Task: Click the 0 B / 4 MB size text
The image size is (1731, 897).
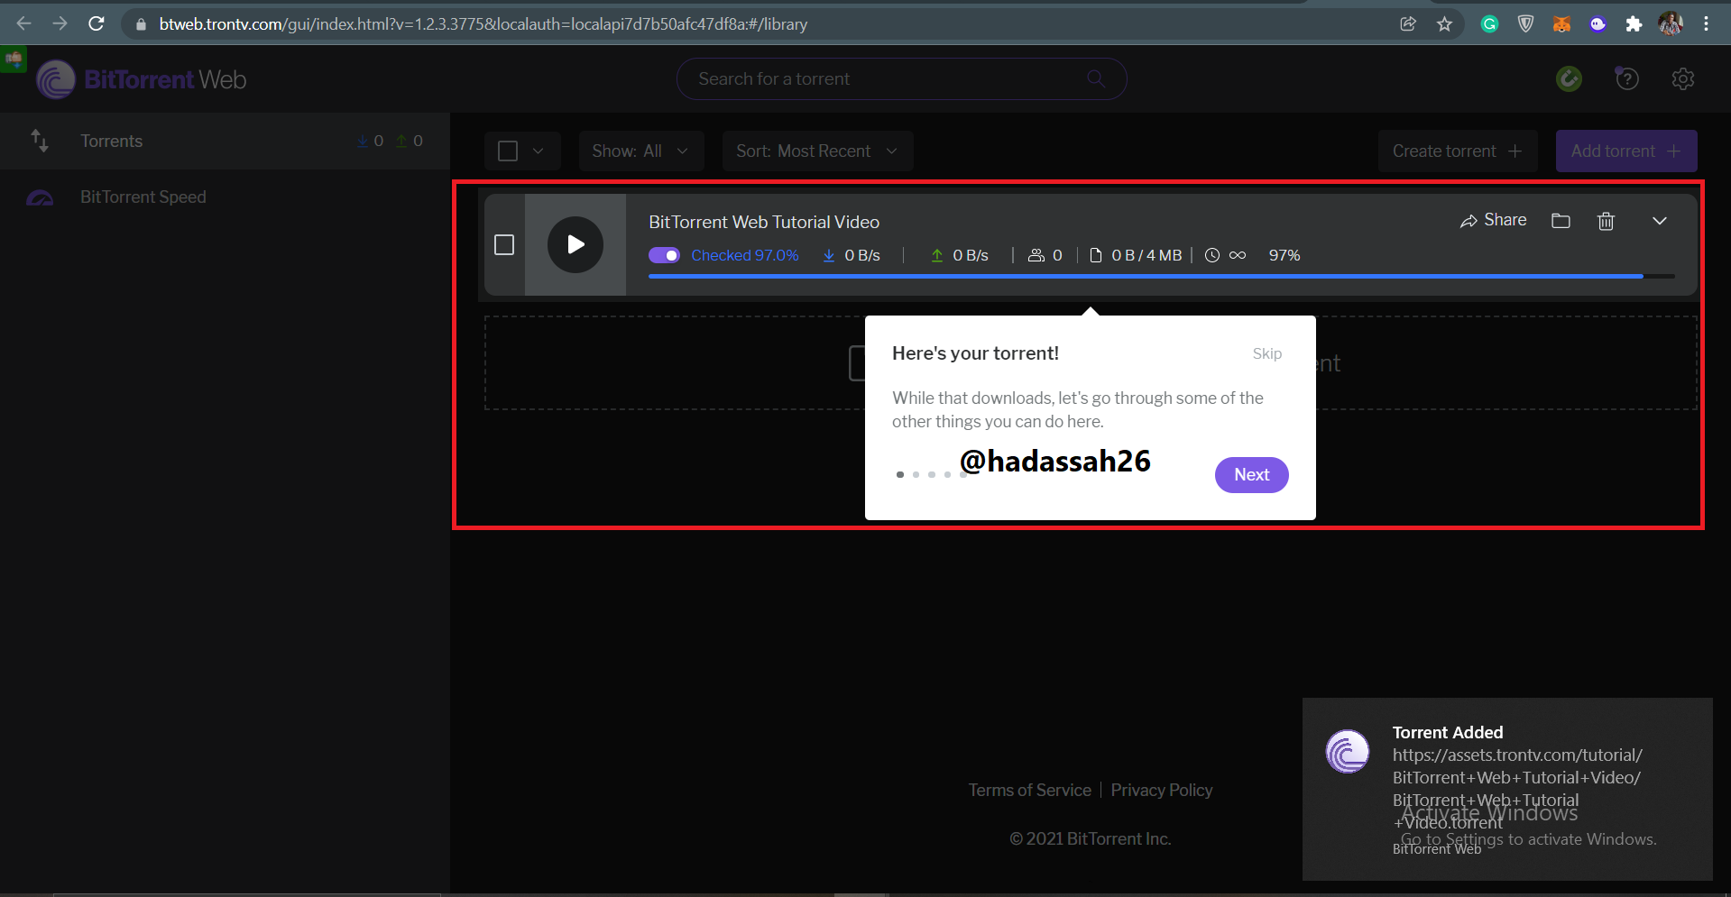Action: click(1146, 255)
